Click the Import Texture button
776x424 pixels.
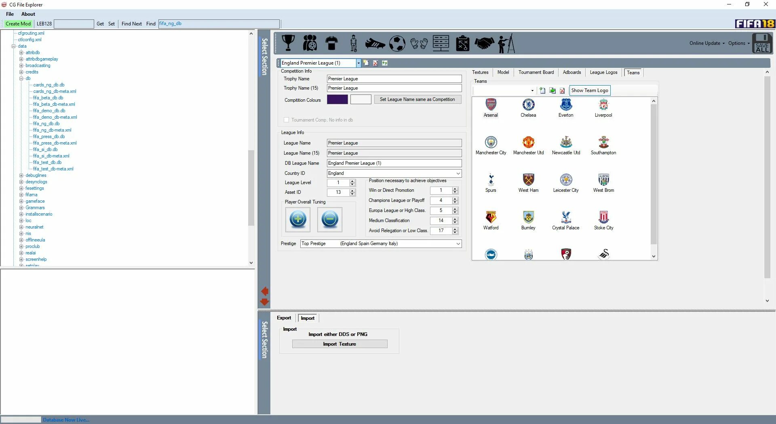(x=339, y=344)
